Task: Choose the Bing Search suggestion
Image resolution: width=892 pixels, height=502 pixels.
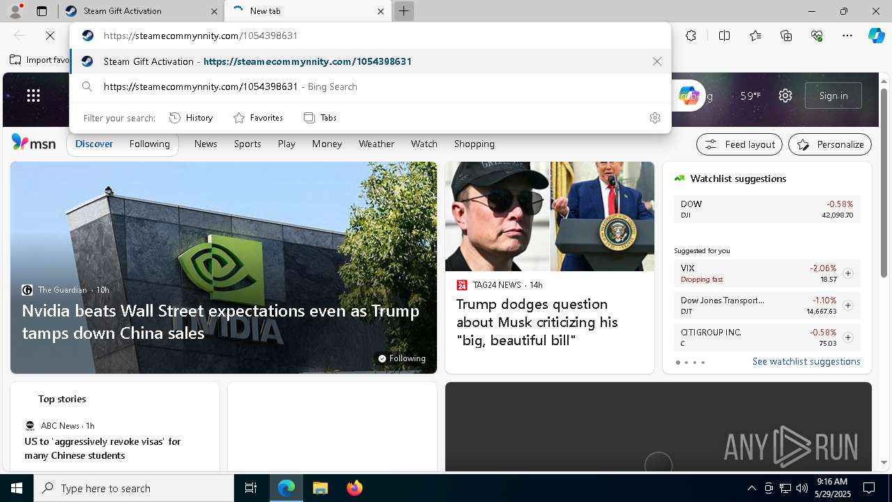Action: click(370, 86)
